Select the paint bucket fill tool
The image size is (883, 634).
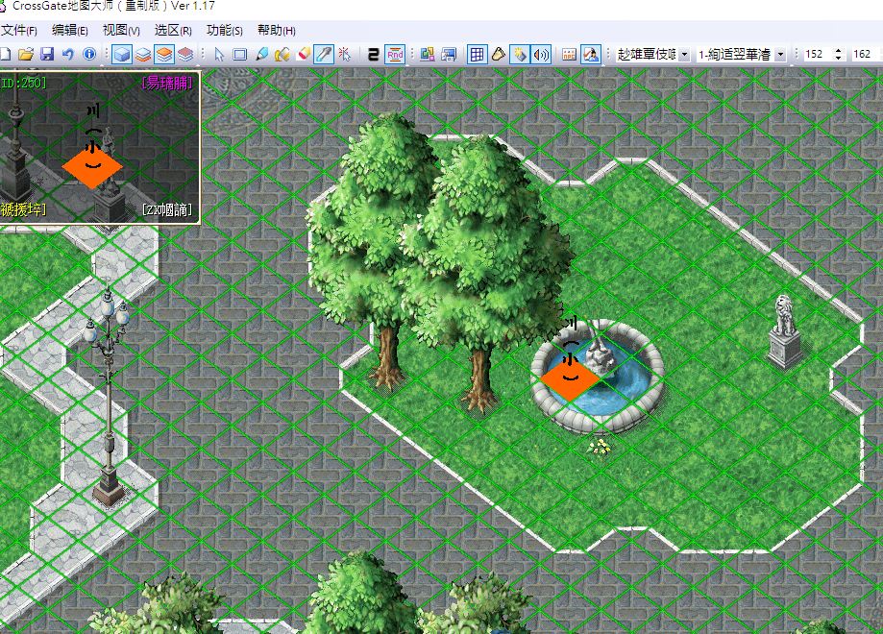(282, 55)
